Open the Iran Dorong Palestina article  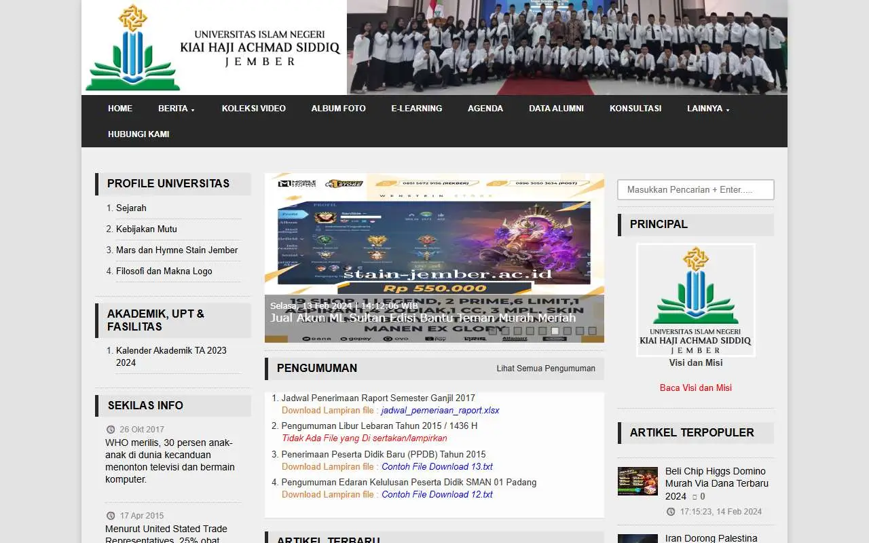pyautogui.click(x=711, y=538)
